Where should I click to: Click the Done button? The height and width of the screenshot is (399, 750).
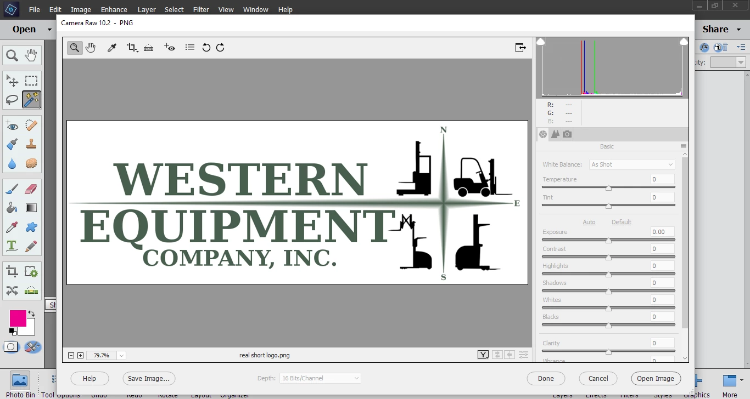[x=546, y=378]
